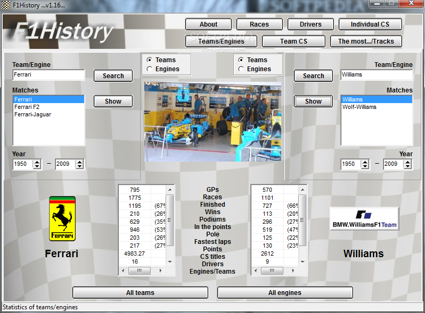Image resolution: width=425 pixels, height=313 pixels.
Task: Increase the right start year 1950
Action: pos(365,162)
